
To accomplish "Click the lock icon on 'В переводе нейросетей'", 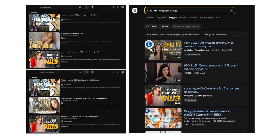I will point(198,26).
